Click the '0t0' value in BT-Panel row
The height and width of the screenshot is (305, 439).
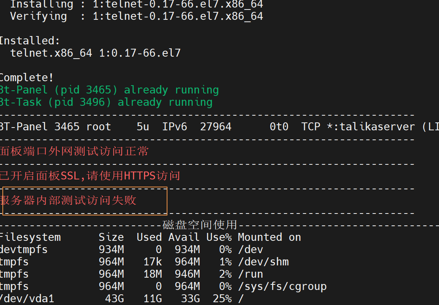(x=279, y=127)
